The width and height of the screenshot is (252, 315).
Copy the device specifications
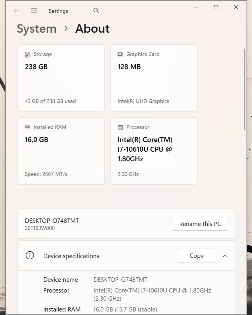[x=197, y=256]
